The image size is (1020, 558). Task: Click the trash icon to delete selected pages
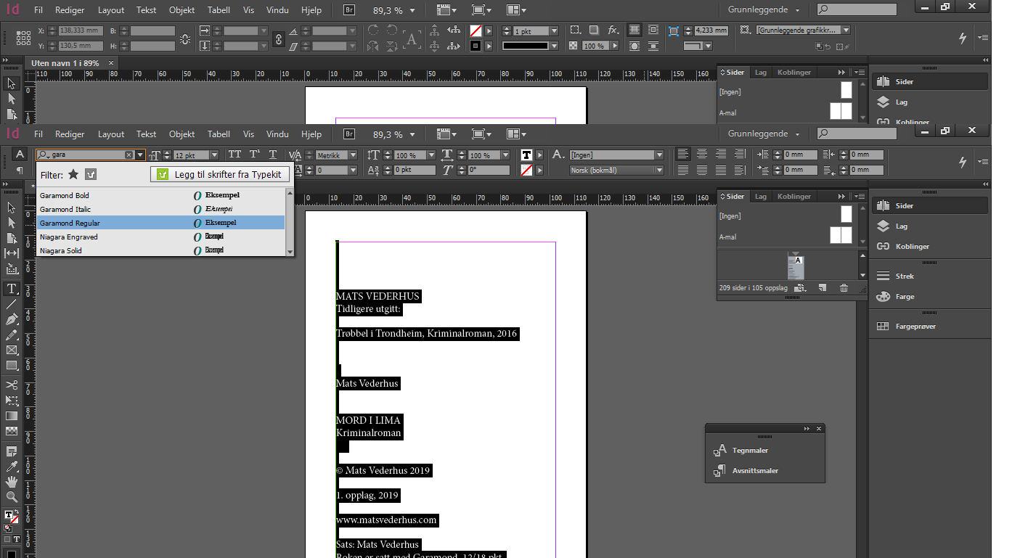click(x=844, y=288)
